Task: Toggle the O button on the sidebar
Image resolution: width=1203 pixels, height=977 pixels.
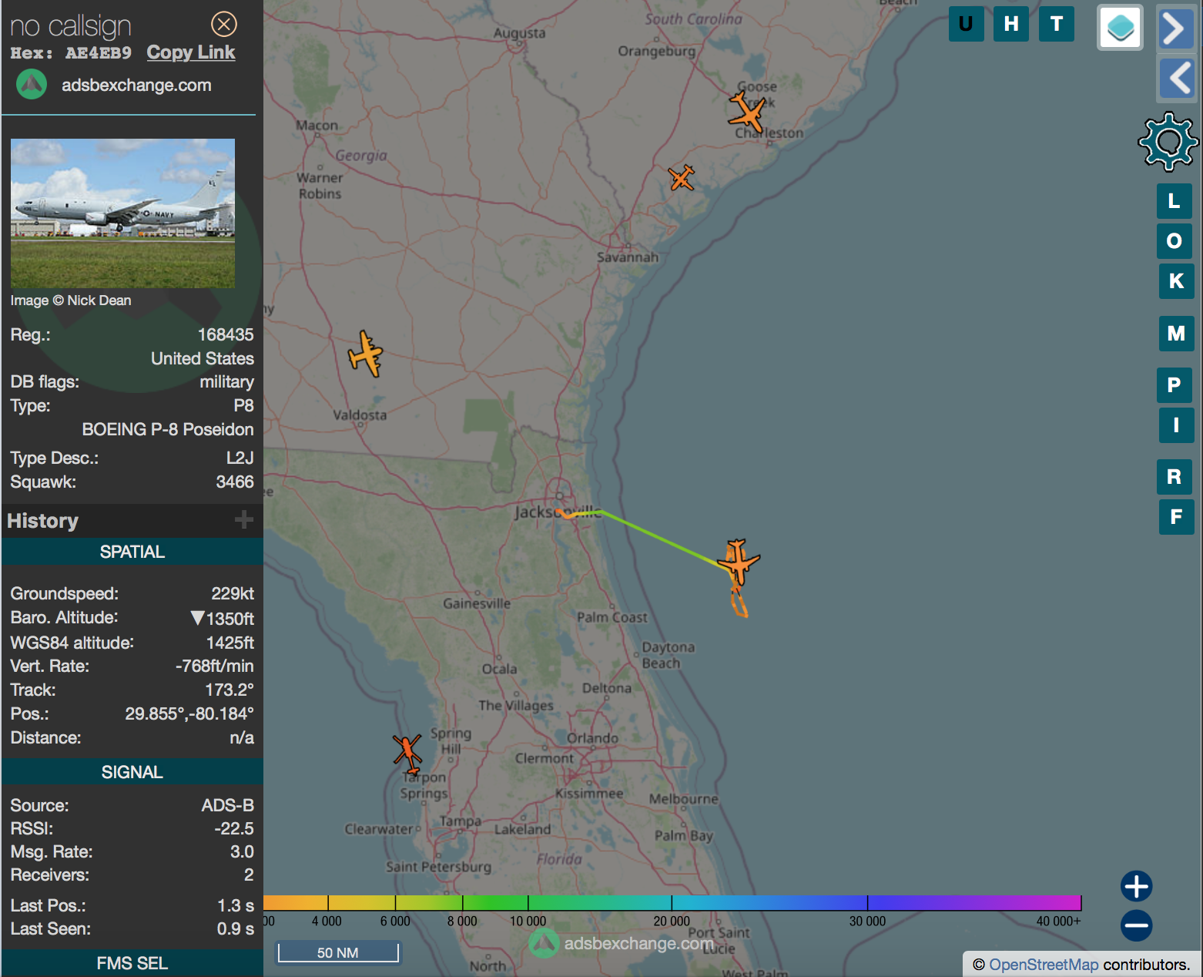Action: 1175,241
